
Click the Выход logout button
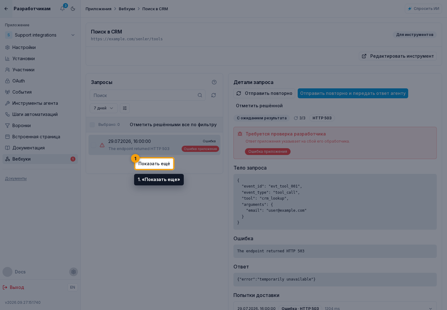(x=13, y=287)
